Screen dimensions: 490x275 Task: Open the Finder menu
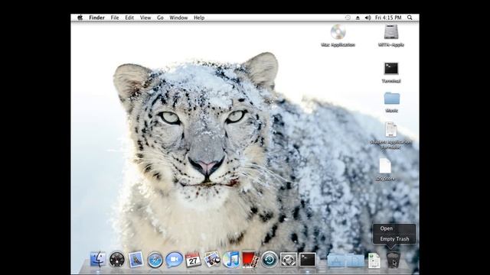point(97,18)
